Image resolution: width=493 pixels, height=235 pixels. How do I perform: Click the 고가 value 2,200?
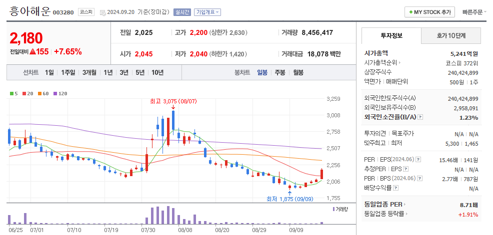click(x=198, y=32)
